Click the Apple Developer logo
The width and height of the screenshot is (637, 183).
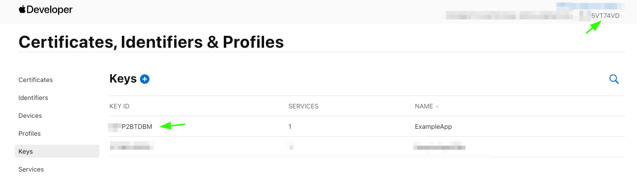tap(46, 10)
